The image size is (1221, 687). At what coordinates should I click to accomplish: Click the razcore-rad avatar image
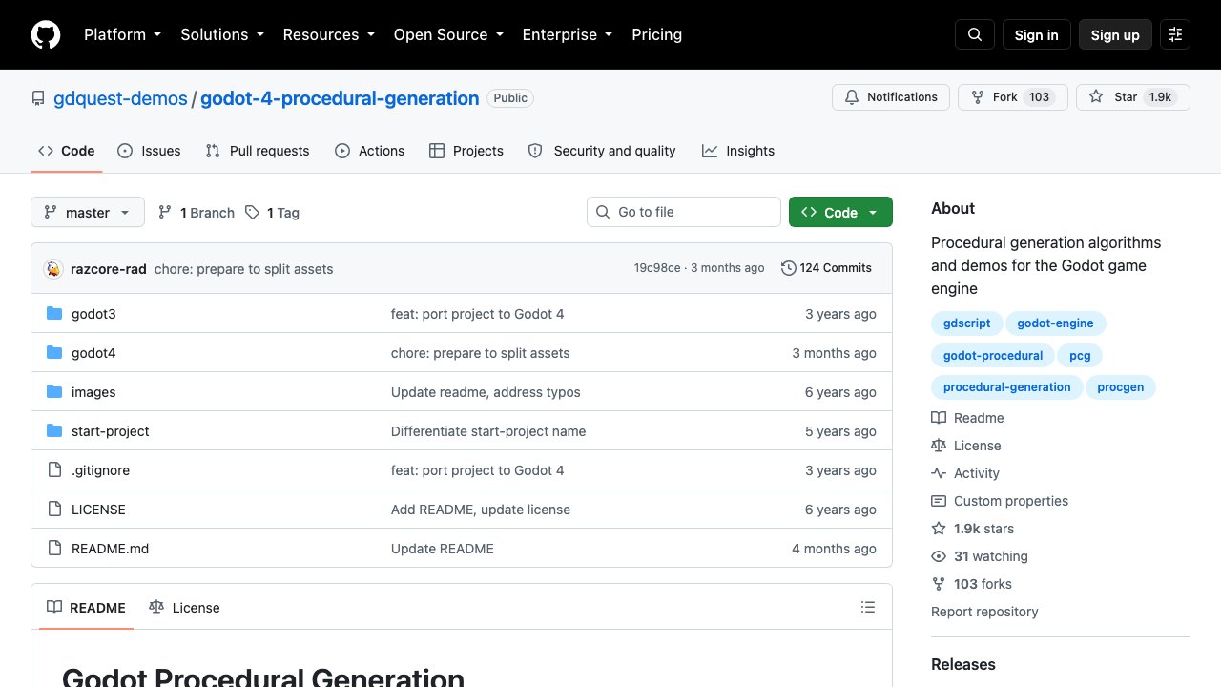[53, 269]
